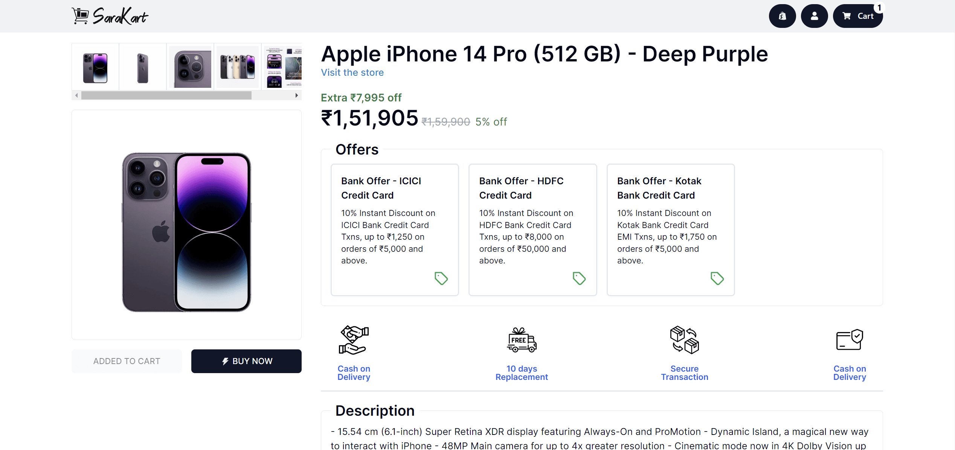Select the camera close-up thumbnail
Screen dimensions: 955x450
[x=190, y=67]
